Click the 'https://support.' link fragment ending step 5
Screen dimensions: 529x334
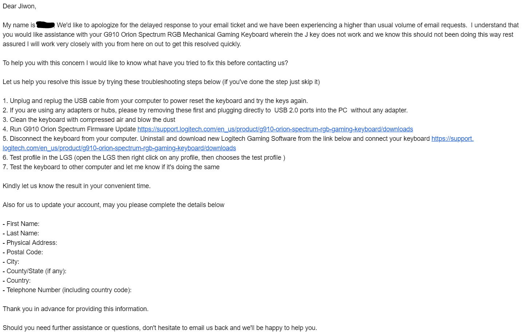(453, 139)
